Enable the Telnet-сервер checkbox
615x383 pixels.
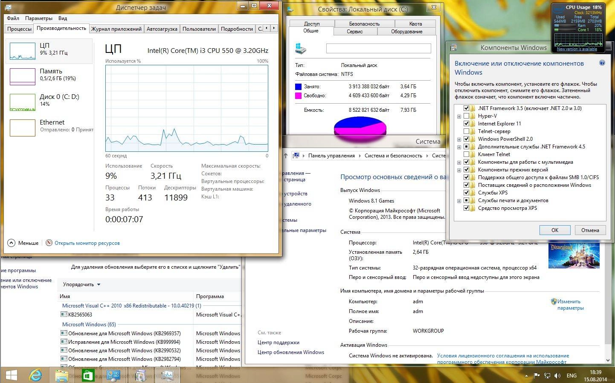click(466, 131)
